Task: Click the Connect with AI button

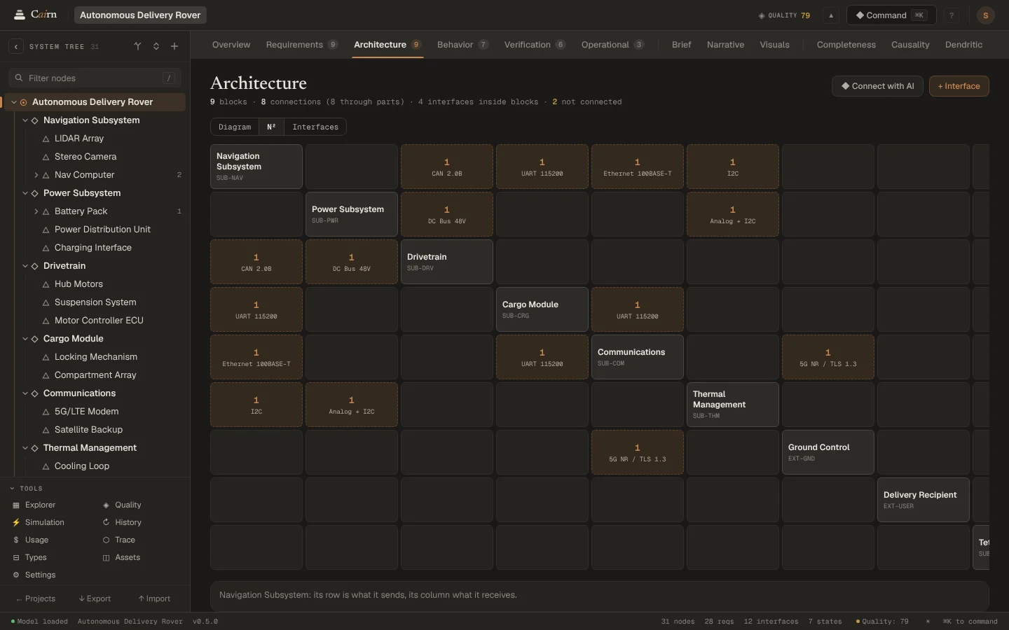Action: 877,86
